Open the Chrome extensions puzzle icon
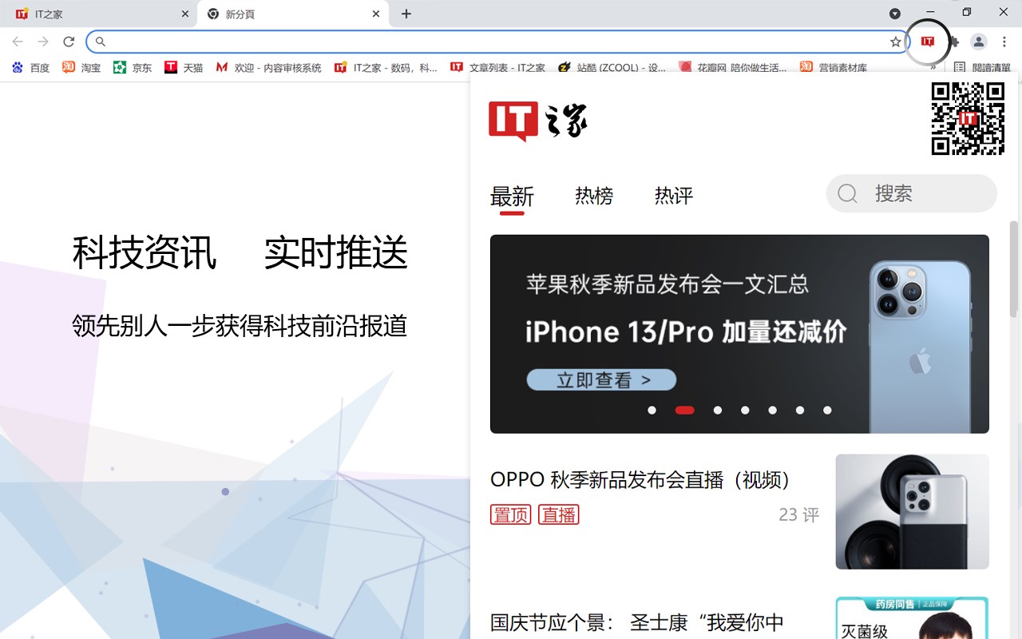 tap(953, 42)
